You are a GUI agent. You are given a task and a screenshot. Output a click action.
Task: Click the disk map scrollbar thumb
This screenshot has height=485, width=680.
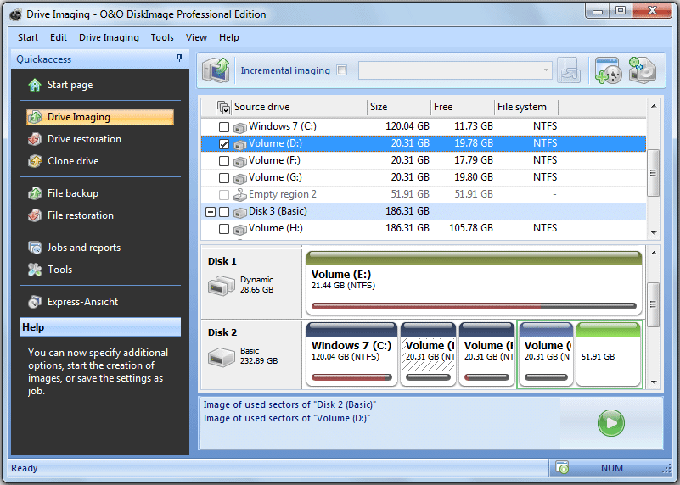654,304
